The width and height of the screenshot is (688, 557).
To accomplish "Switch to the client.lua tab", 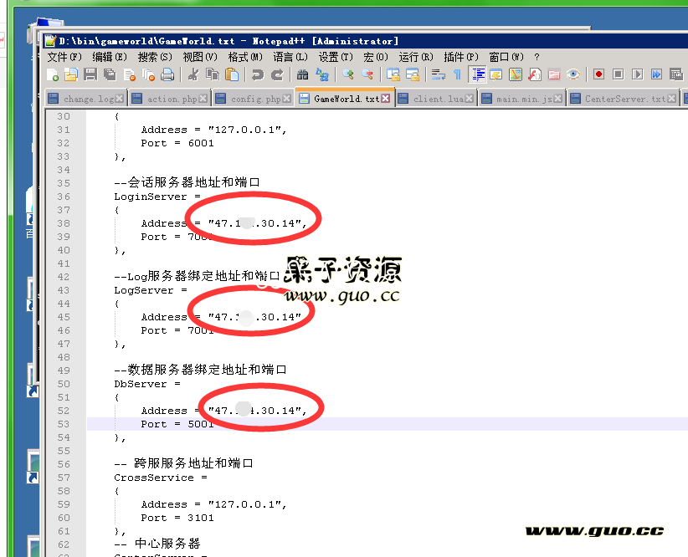I will pyautogui.click(x=438, y=99).
